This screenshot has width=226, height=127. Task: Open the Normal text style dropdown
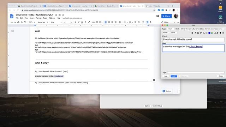(43, 22)
